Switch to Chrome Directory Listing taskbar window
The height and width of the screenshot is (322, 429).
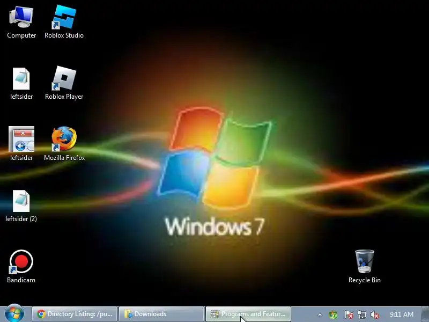(x=75, y=314)
